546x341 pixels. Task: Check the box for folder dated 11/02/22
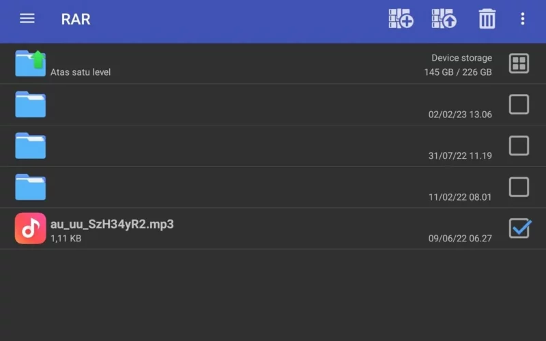coord(519,187)
